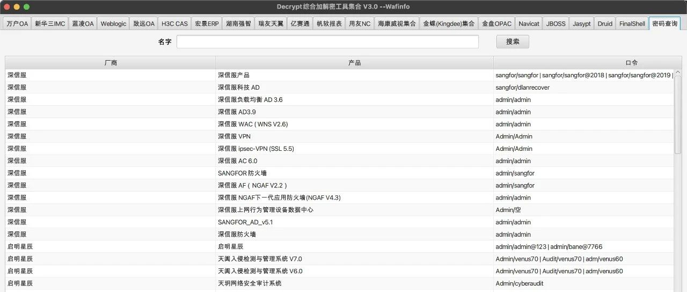The image size is (687, 292).
Task: Switch to the 帆软报表 tab
Action: (x=330, y=24)
